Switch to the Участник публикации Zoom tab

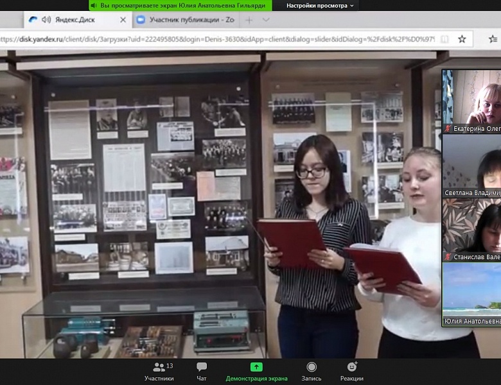click(x=186, y=20)
